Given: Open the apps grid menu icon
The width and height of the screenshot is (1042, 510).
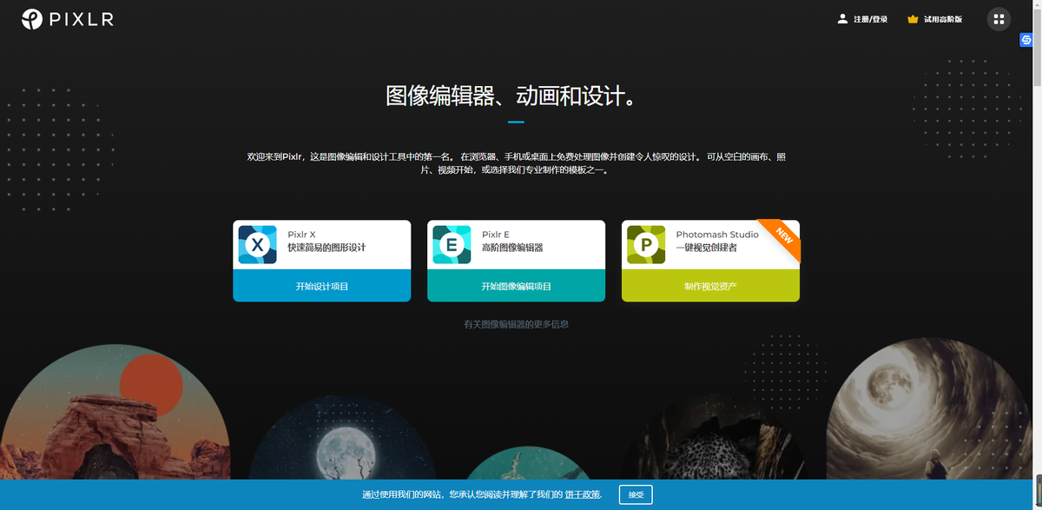Looking at the screenshot, I should coord(999,19).
